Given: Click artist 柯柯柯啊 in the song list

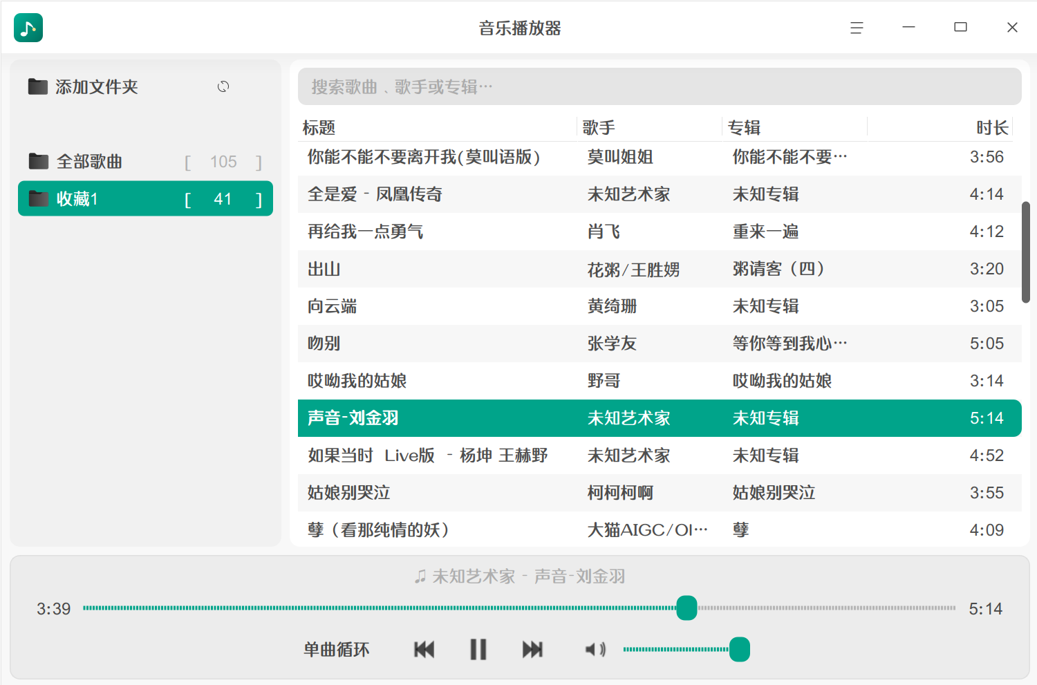Looking at the screenshot, I should [x=620, y=493].
